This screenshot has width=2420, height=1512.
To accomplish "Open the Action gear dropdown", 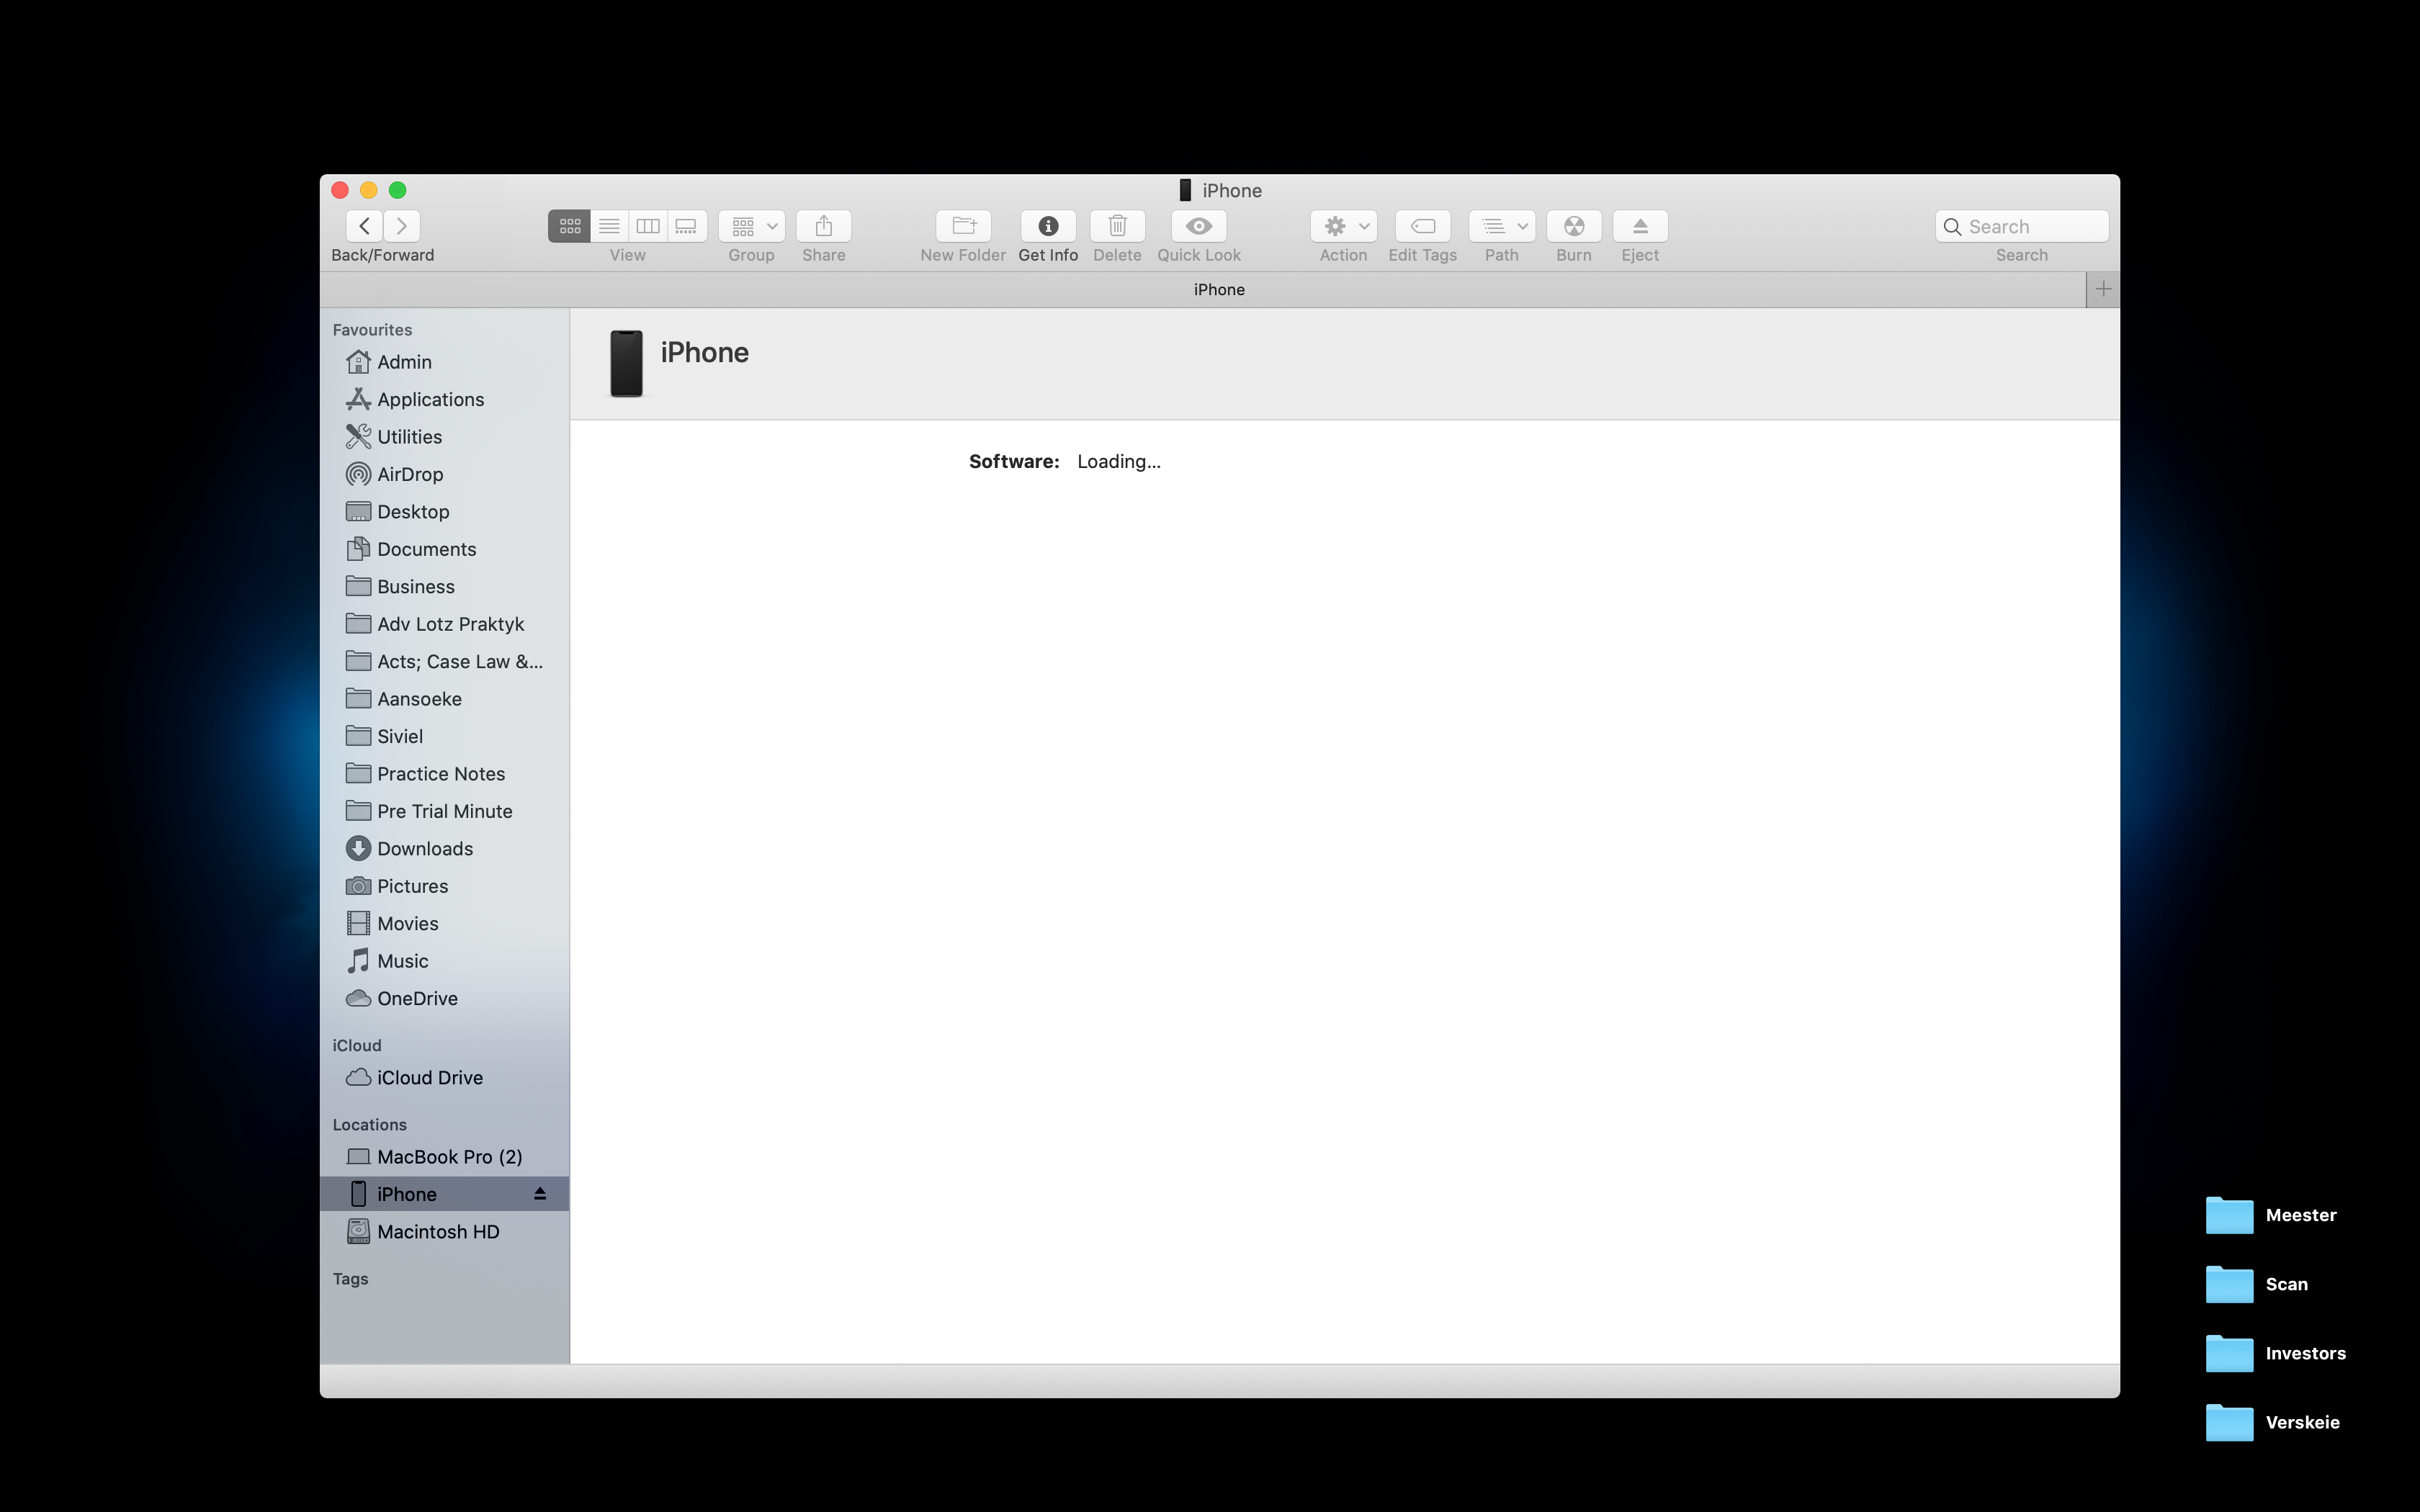I will coord(1343,226).
